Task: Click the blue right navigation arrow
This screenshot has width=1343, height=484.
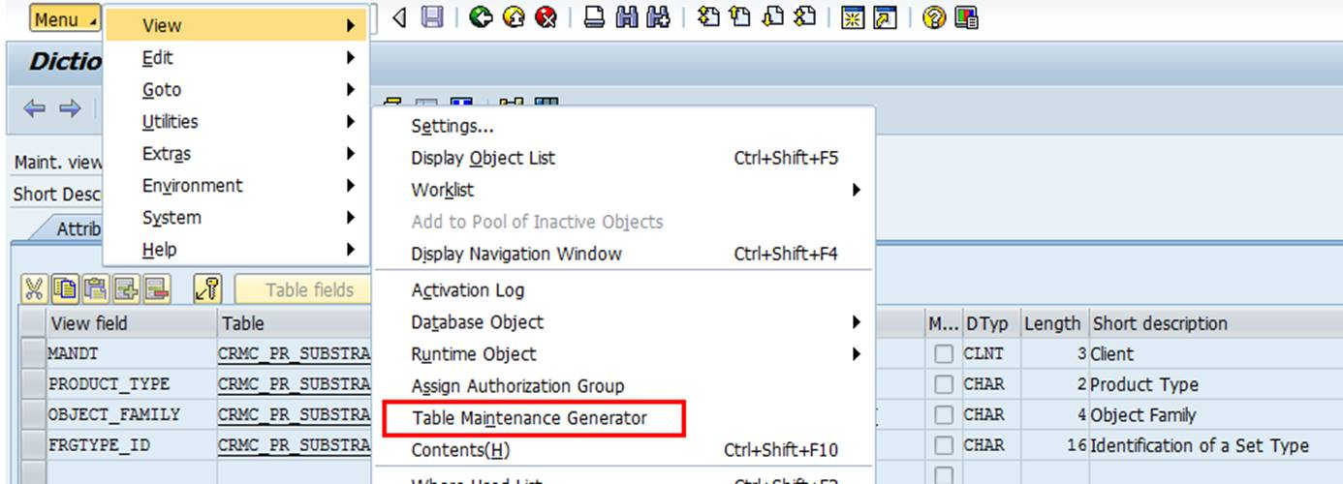Action: 70,108
